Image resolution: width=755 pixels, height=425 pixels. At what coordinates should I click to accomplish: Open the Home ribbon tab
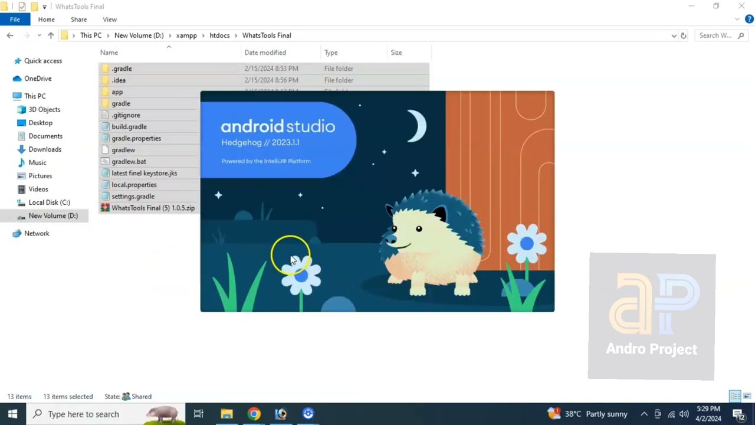click(x=46, y=19)
